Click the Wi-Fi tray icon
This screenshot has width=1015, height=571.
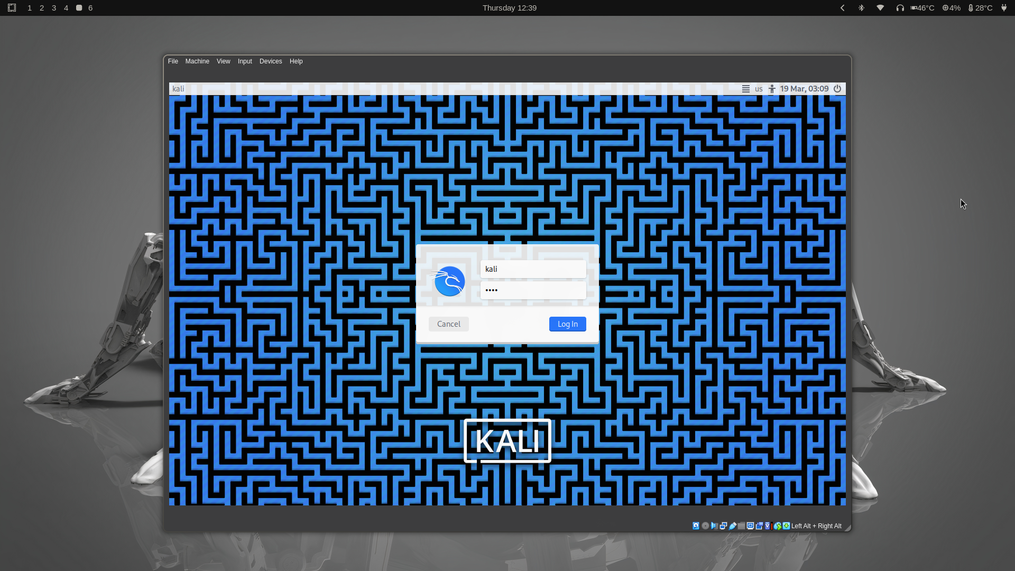coord(880,8)
